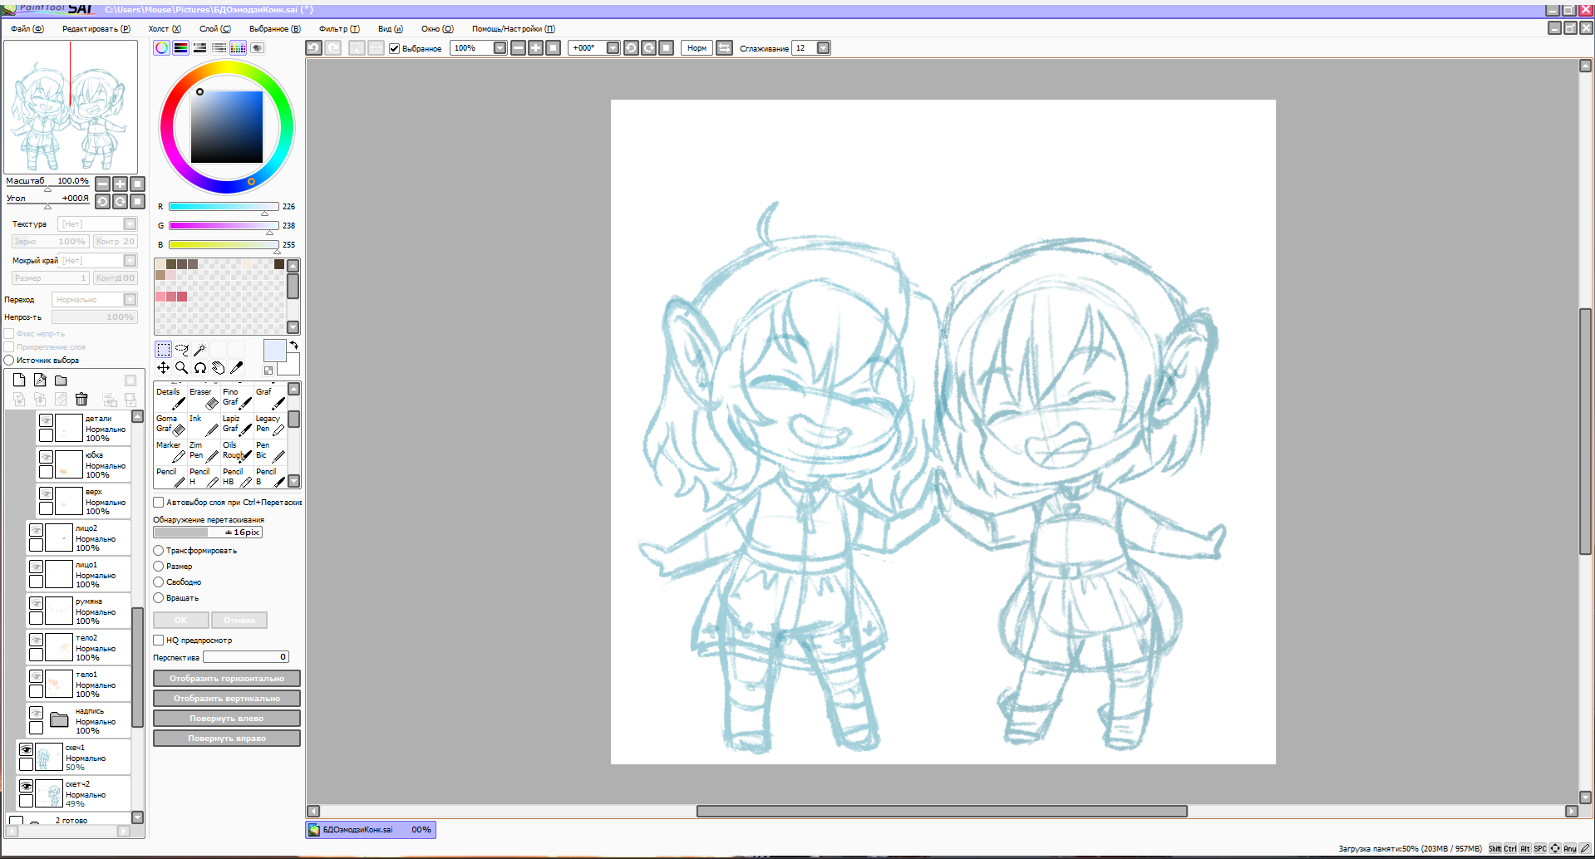Click the Undo arrow in the toolbar
Viewport: 1595px width, 859px height.
click(x=313, y=48)
